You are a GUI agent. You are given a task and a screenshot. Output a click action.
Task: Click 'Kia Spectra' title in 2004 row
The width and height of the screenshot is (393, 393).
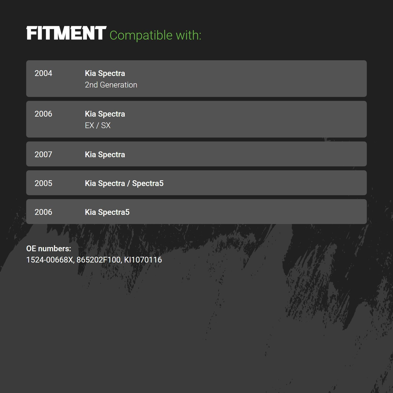point(105,74)
